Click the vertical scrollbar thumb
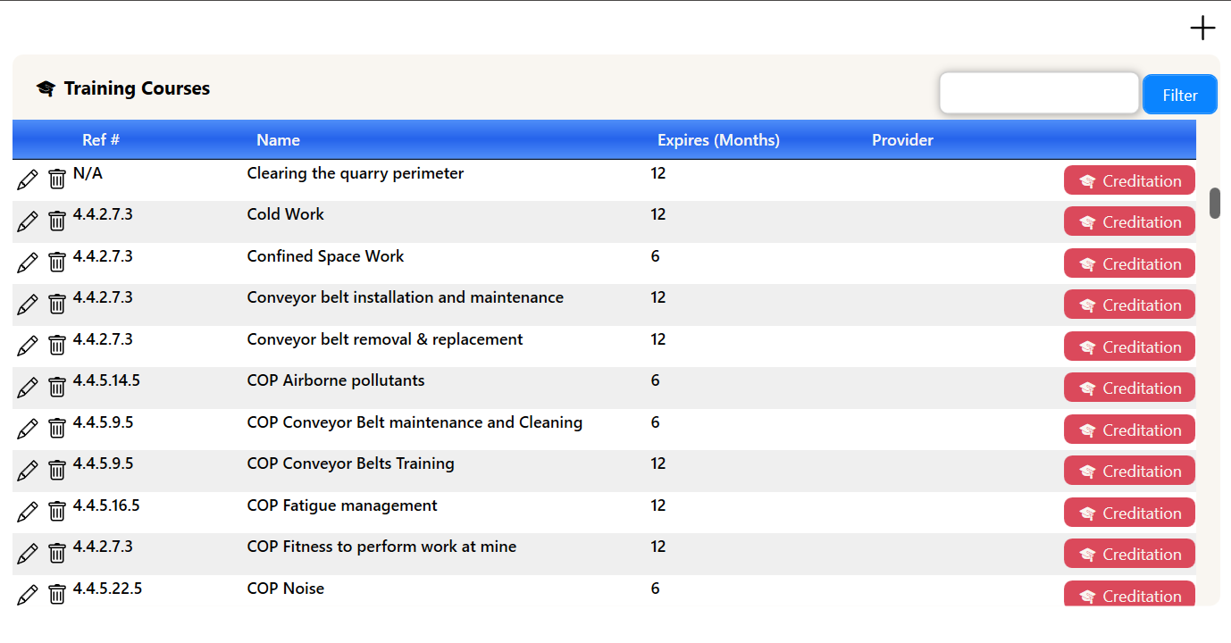This screenshot has height=643, width=1231. pyautogui.click(x=1215, y=203)
